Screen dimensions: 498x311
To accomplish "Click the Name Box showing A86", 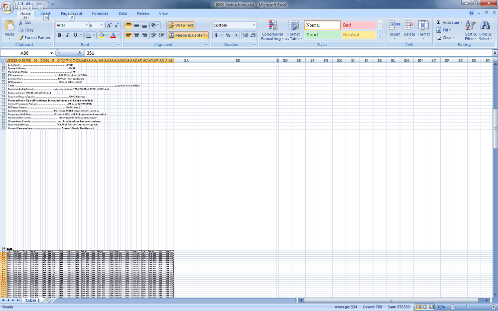I will point(27,53).
